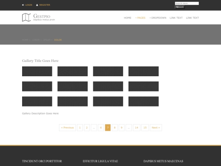
Task: Go to pagination page 2
Action: (87, 127)
